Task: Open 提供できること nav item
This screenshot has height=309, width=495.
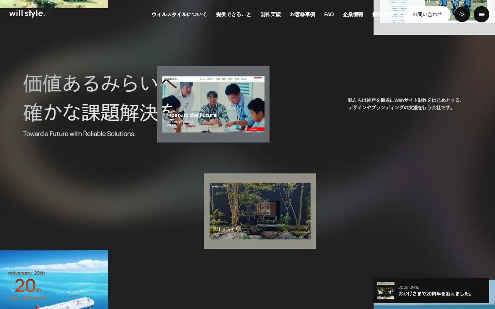Action: coord(234,14)
